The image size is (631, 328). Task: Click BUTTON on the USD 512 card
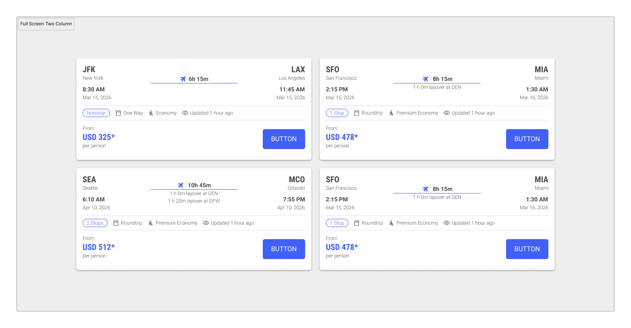pyautogui.click(x=284, y=249)
